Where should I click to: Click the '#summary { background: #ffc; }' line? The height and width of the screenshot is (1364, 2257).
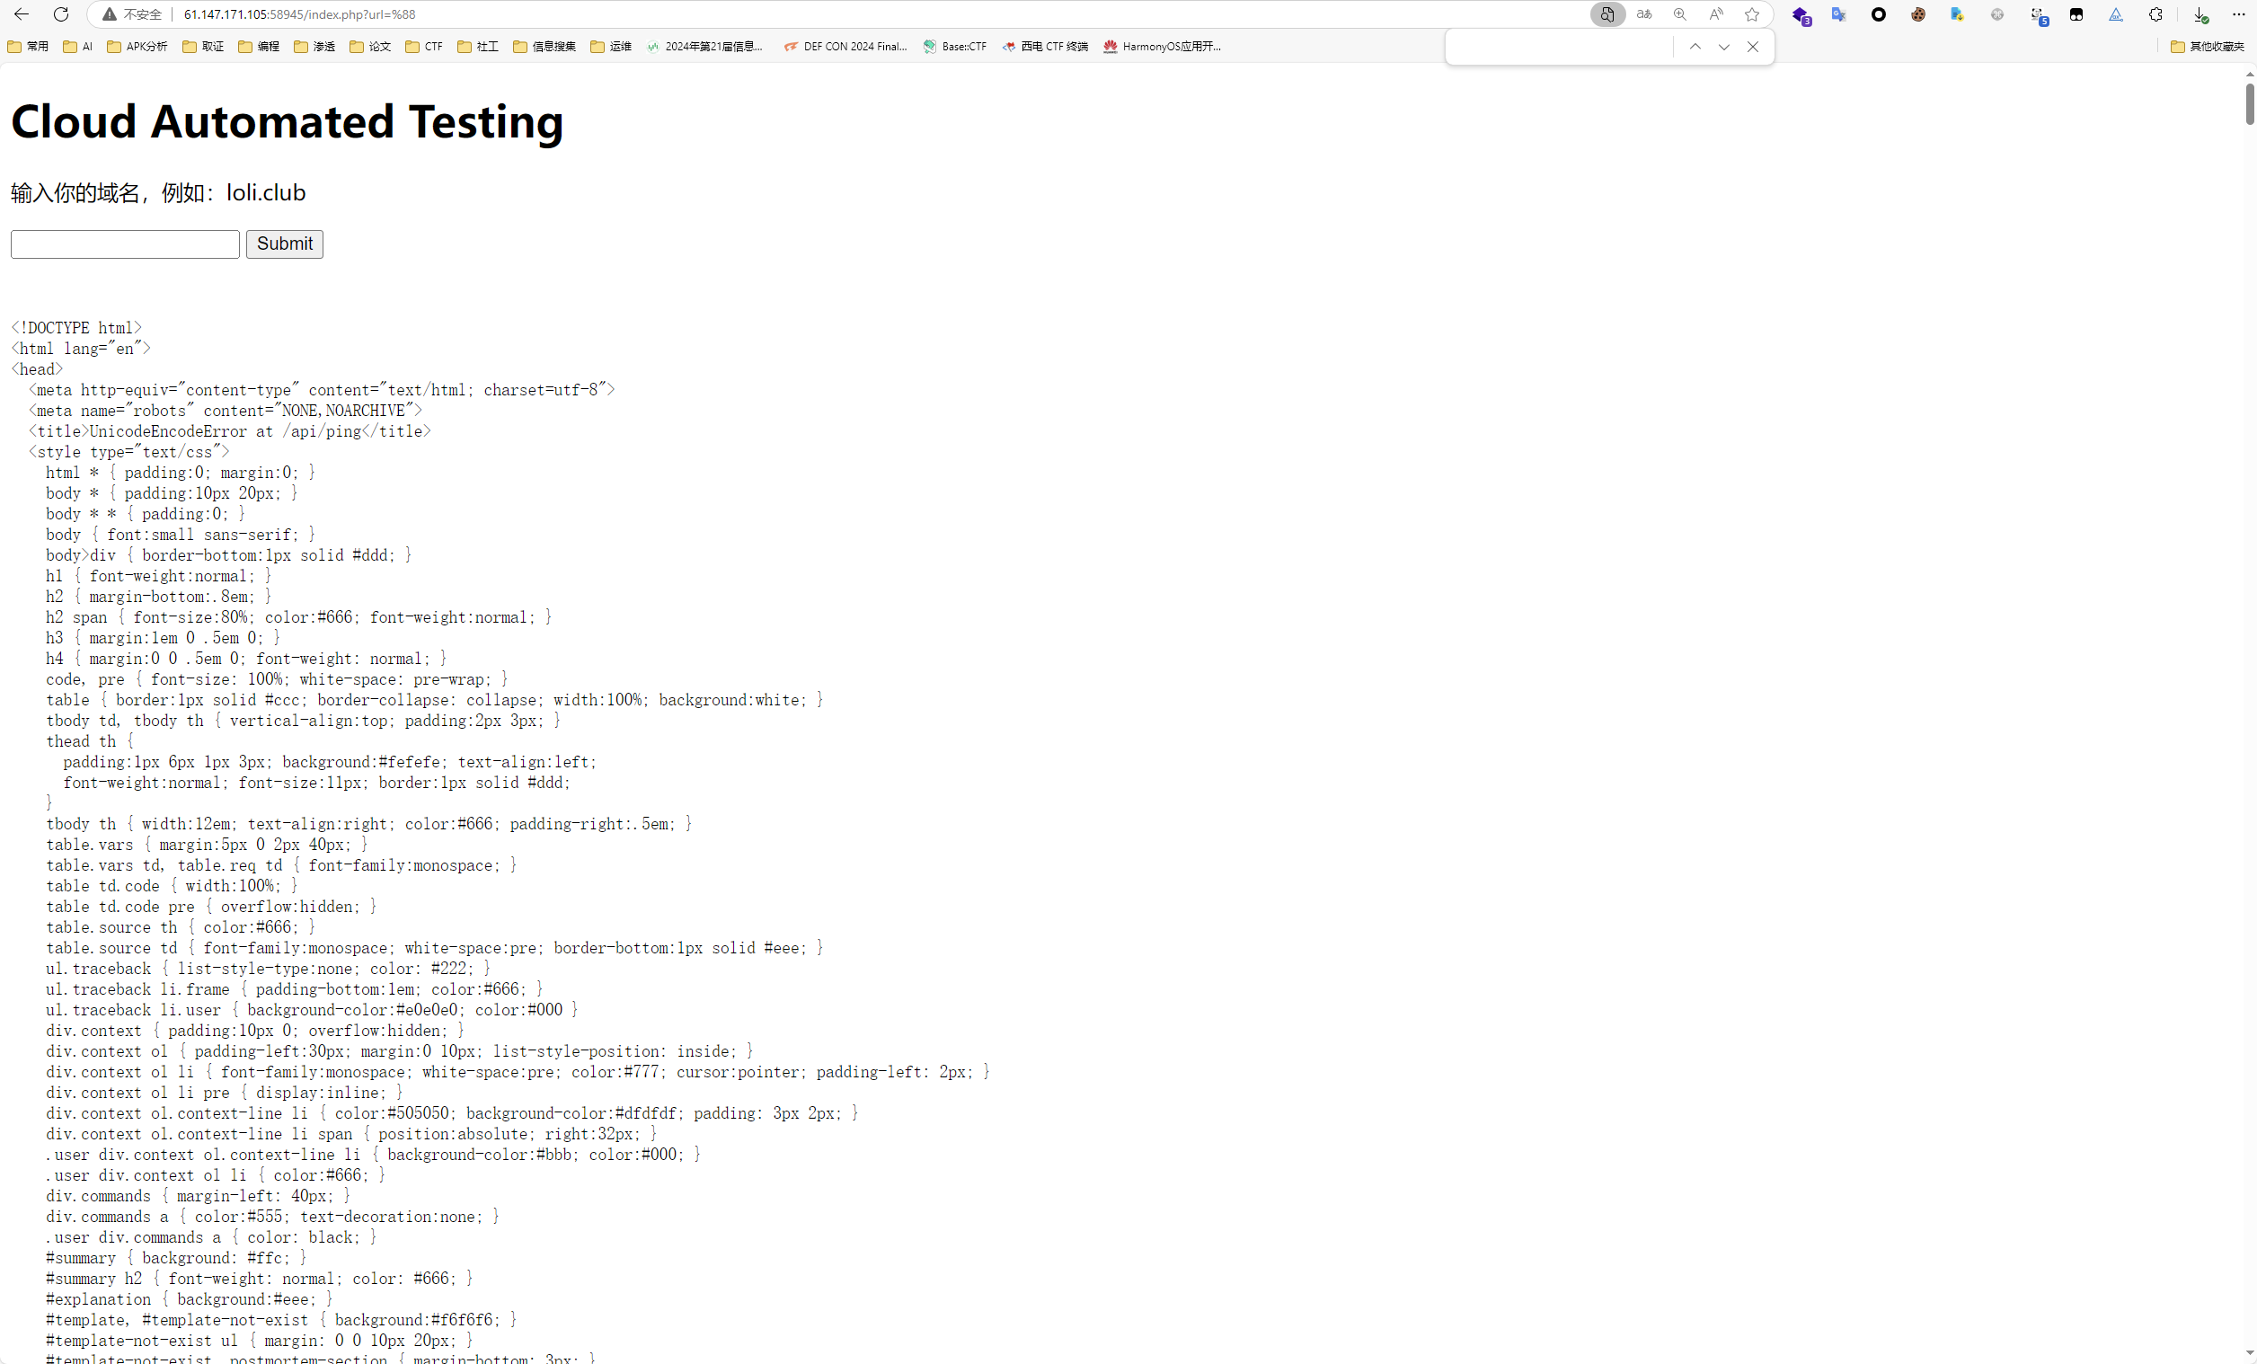177,1258
